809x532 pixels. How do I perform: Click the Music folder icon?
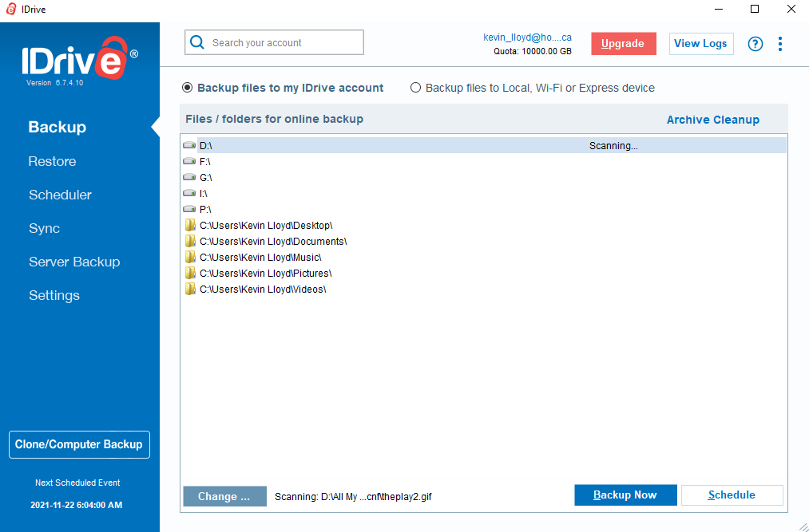[190, 258]
